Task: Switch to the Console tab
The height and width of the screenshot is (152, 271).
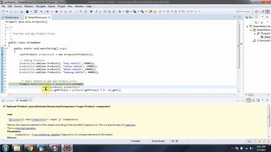Action: 8,100
